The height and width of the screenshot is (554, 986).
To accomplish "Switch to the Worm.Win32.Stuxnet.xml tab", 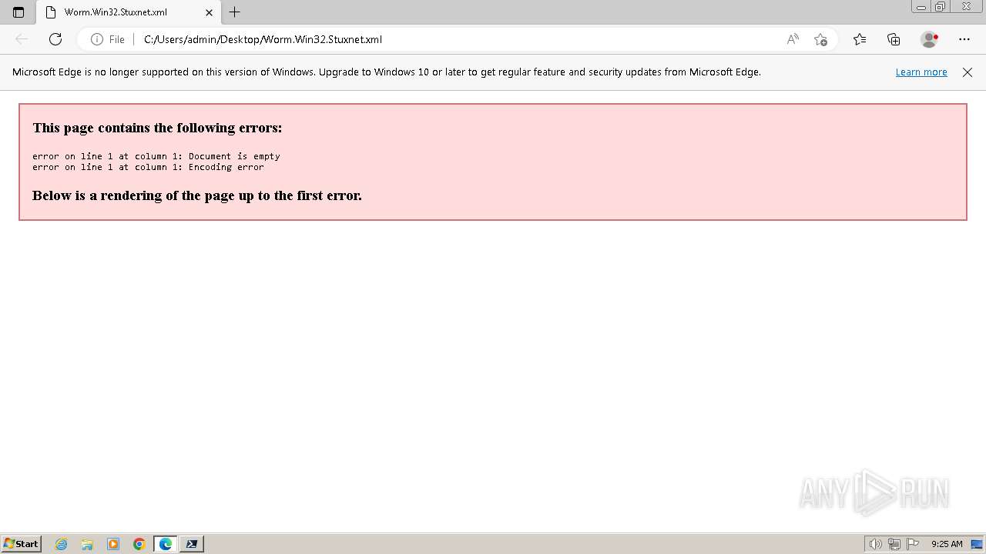I will tap(128, 12).
